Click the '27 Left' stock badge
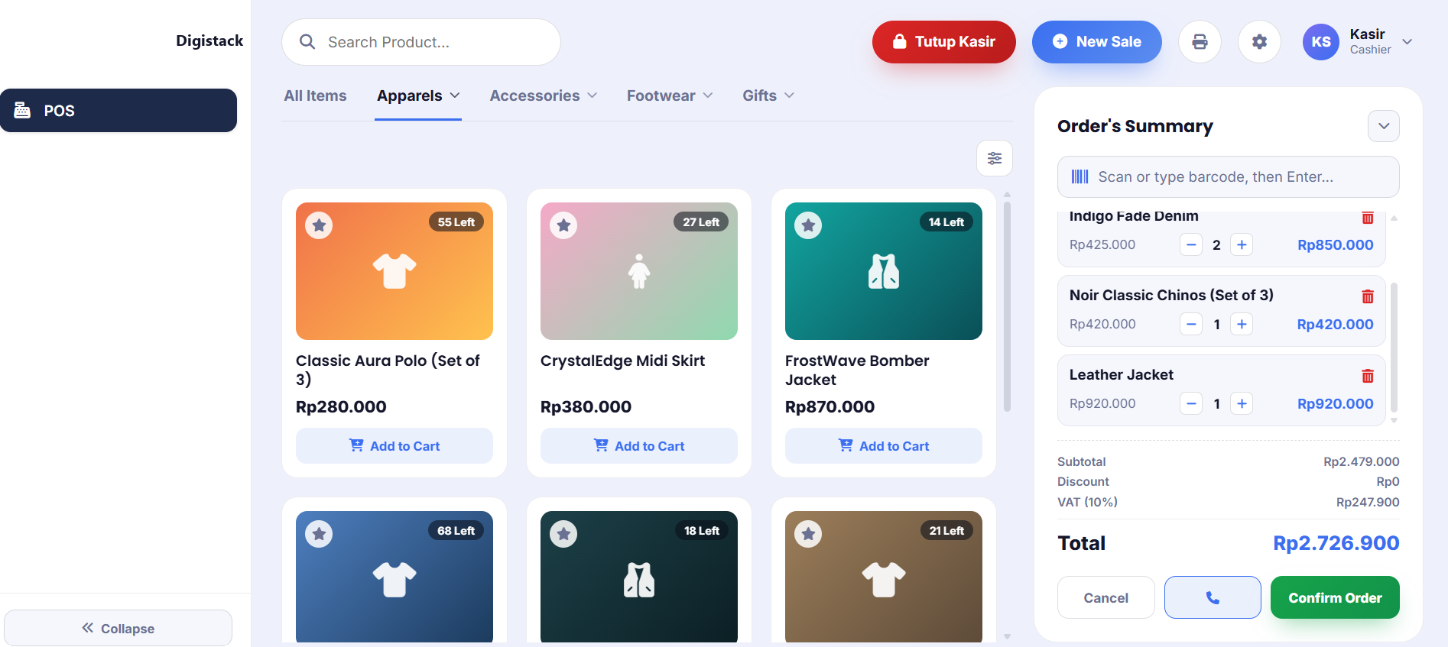 [x=701, y=222]
